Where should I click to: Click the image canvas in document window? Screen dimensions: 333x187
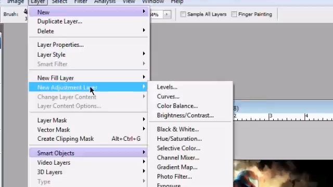coord(283,173)
